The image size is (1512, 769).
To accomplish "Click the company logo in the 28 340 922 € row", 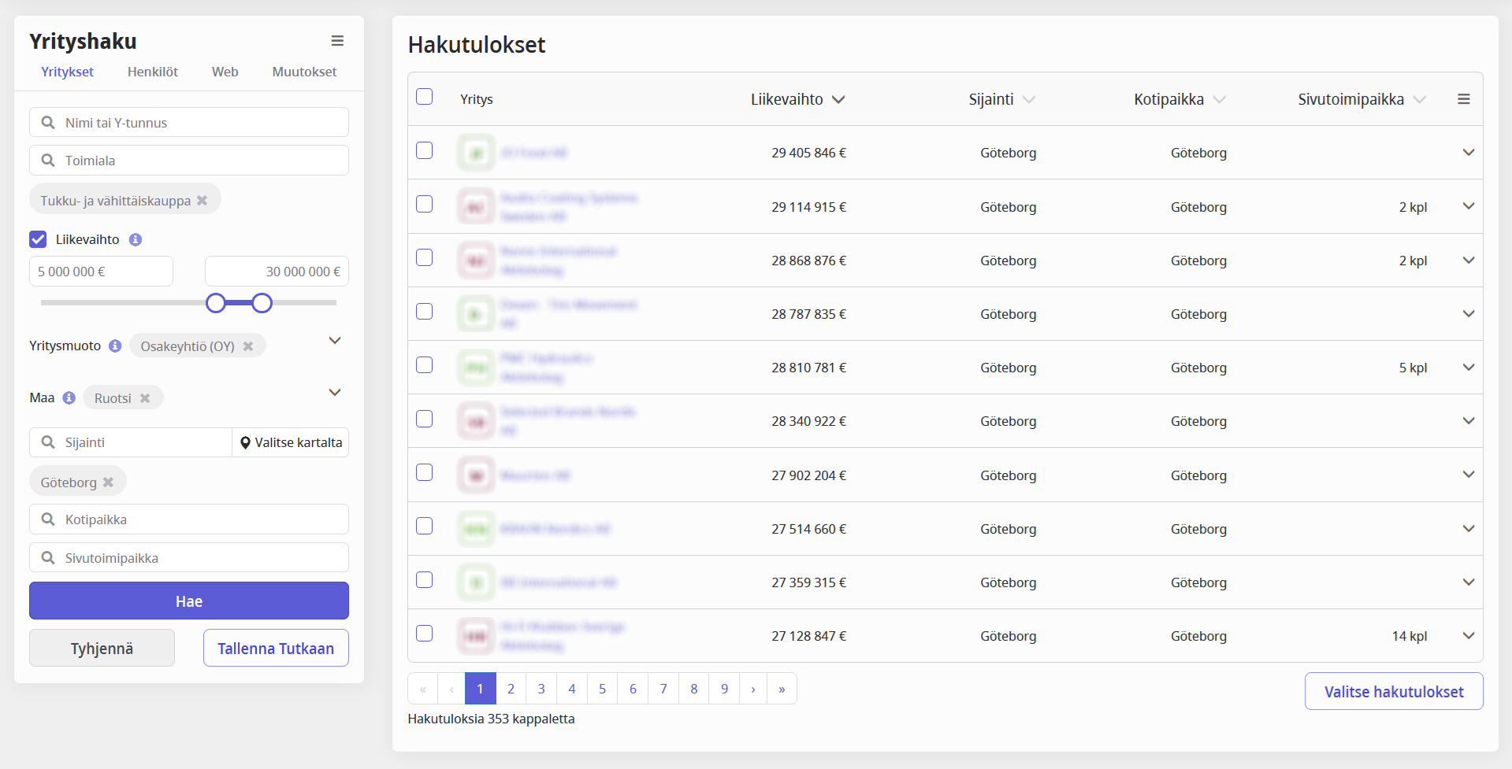I will click(476, 421).
